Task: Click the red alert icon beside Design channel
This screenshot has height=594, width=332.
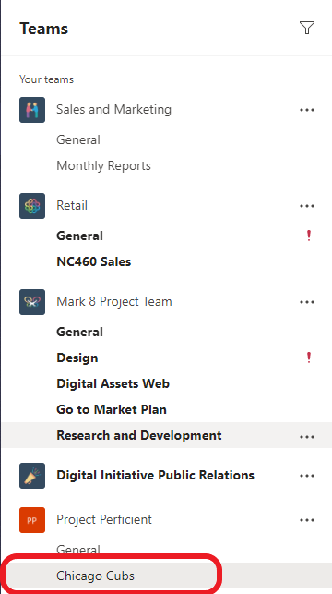Action: [x=309, y=358]
